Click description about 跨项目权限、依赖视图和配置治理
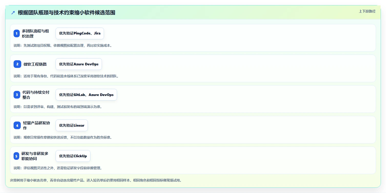The image size is (386, 193). (x=63, y=45)
